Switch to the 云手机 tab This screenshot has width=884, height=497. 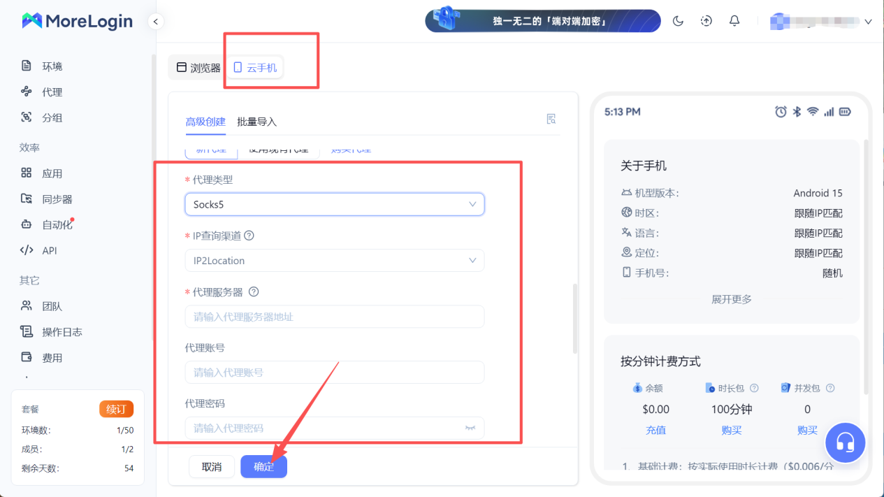[254, 67]
